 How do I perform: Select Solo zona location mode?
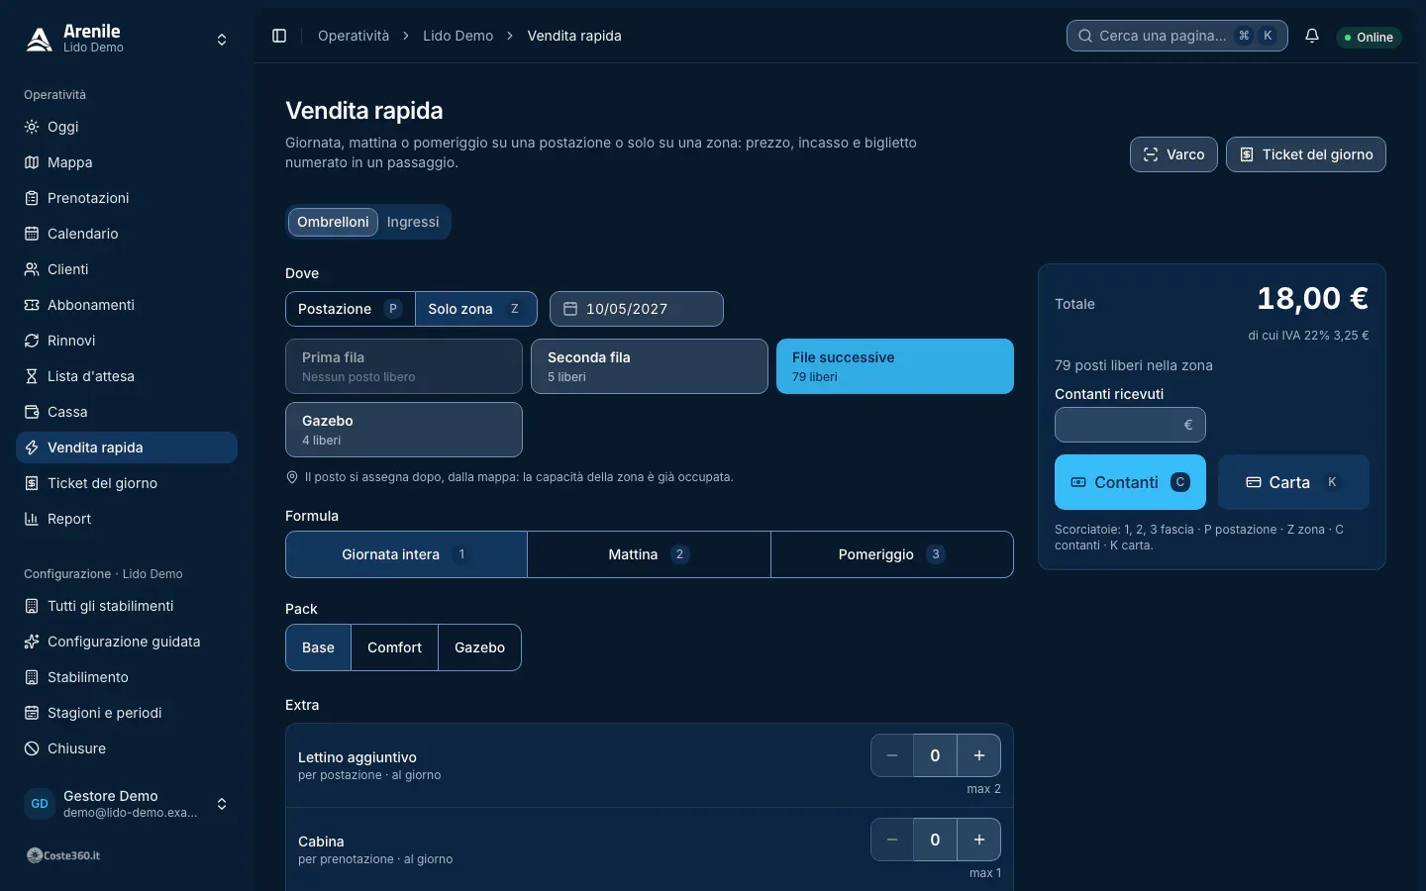pos(476,309)
